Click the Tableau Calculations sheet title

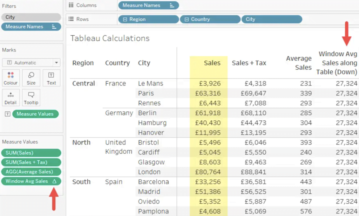click(110, 38)
